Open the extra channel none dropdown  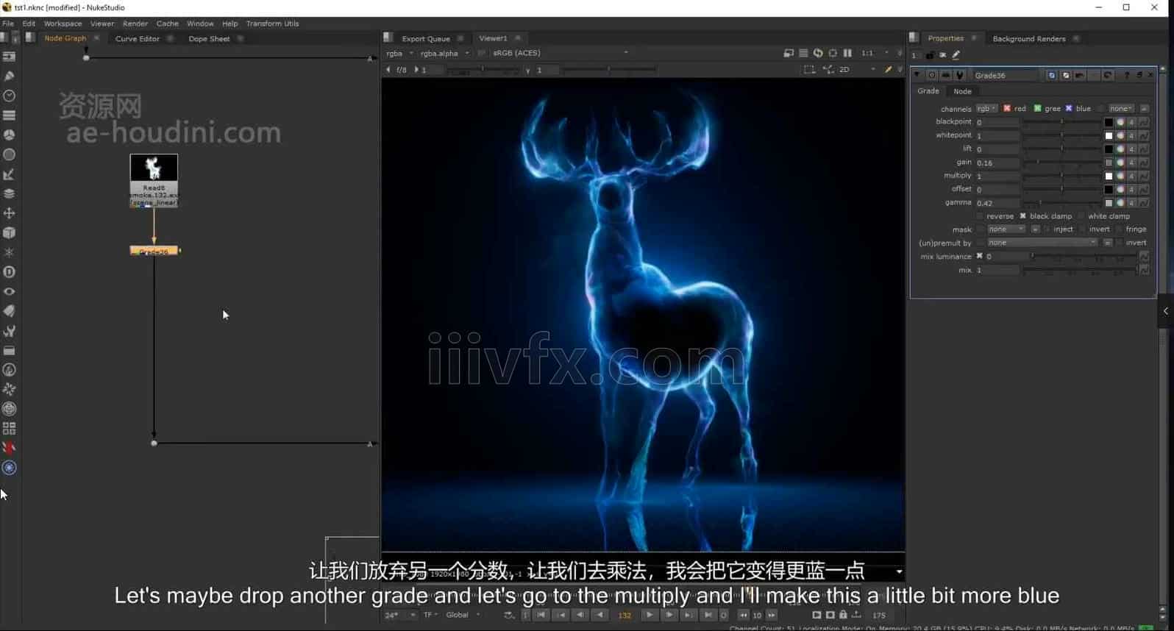(x=1122, y=108)
